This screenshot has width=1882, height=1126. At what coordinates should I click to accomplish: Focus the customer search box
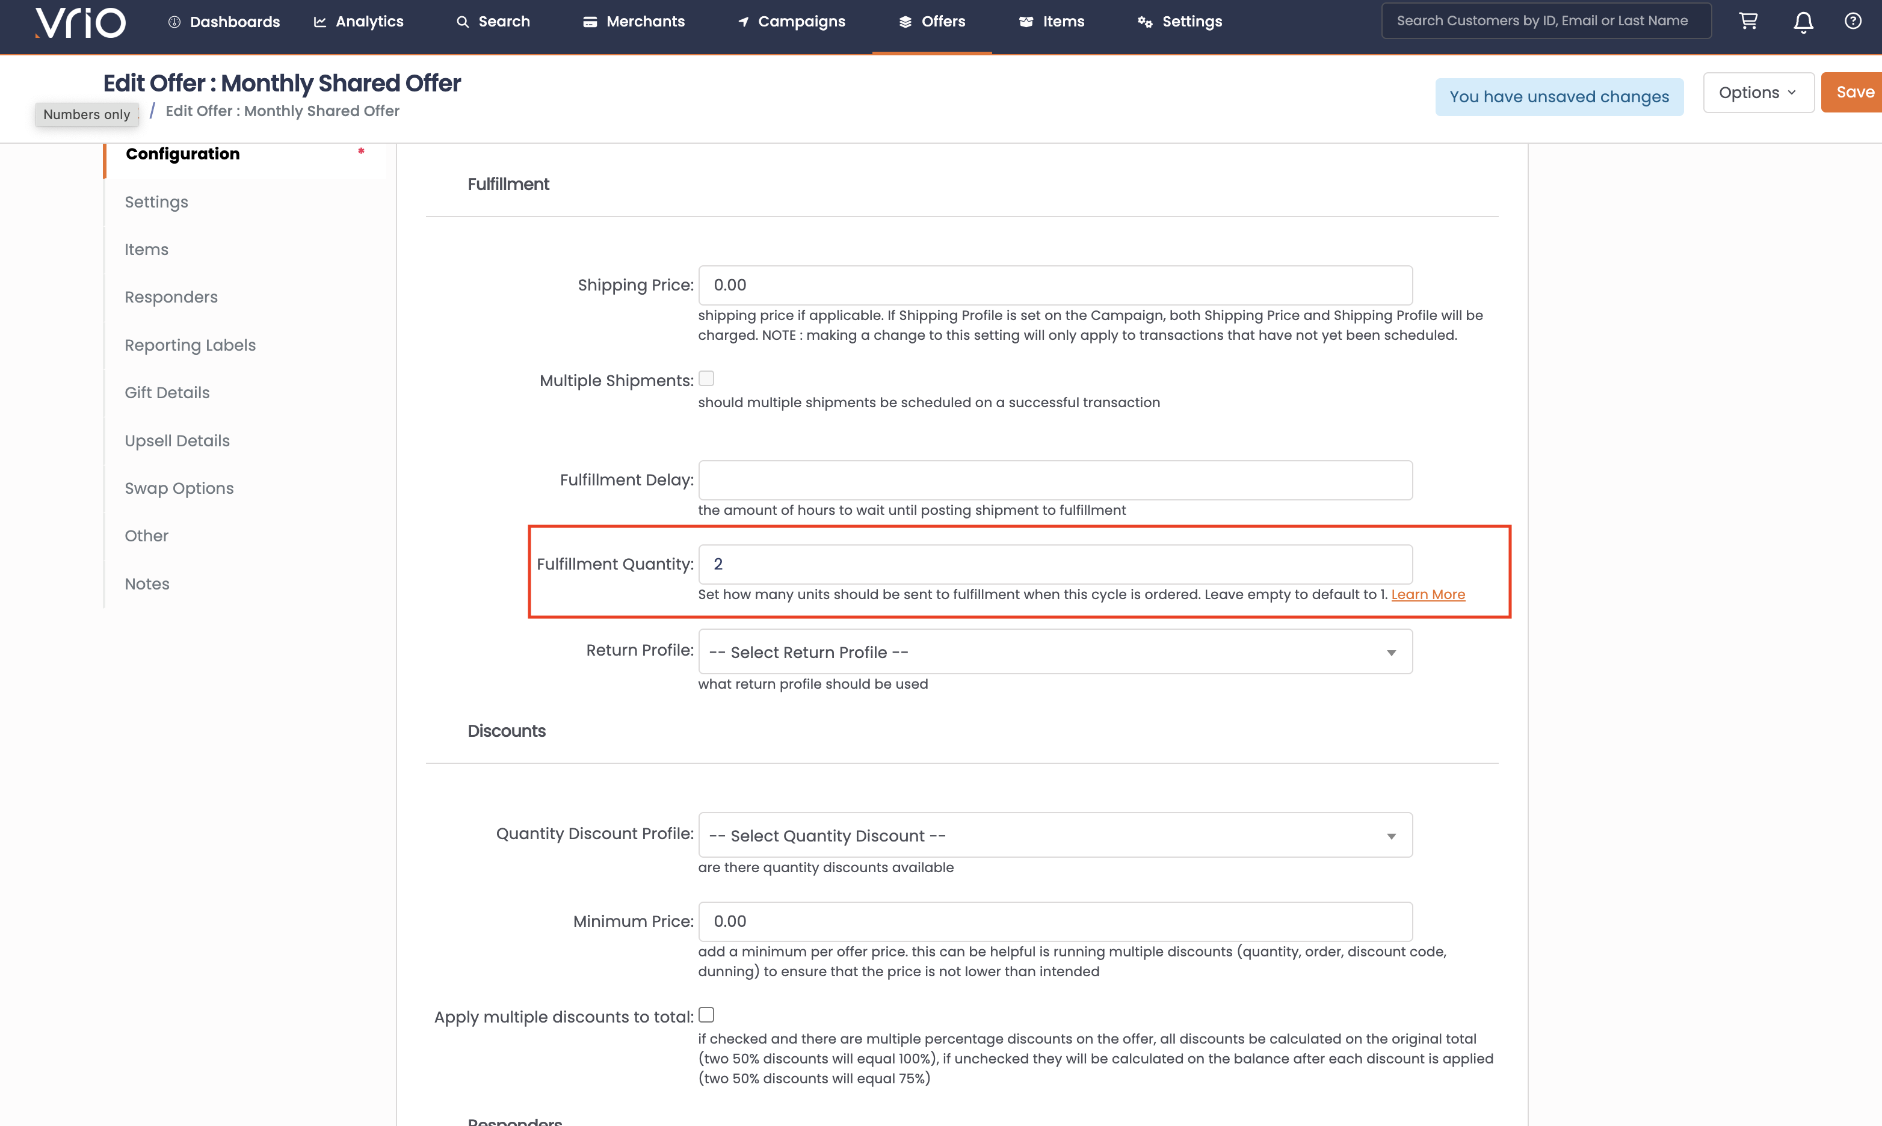click(1545, 20)
